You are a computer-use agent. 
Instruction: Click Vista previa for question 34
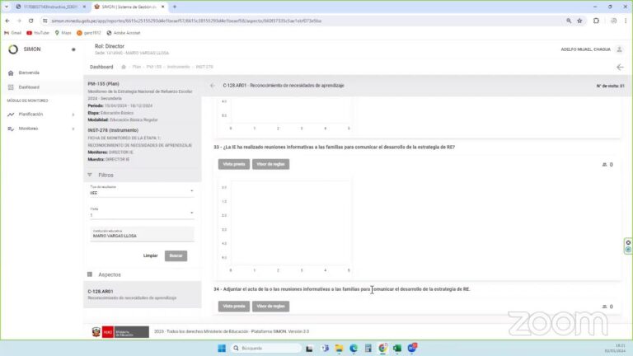coord(234,307)
